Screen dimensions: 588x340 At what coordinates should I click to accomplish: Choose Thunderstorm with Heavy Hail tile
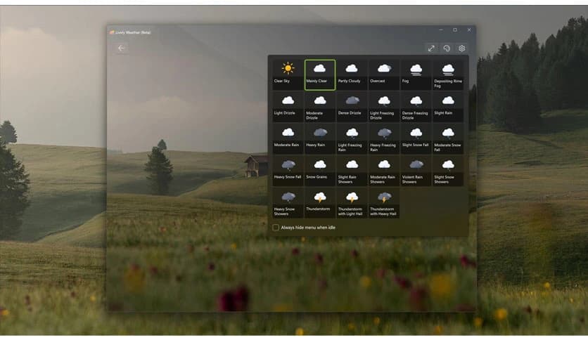point(384,203)
